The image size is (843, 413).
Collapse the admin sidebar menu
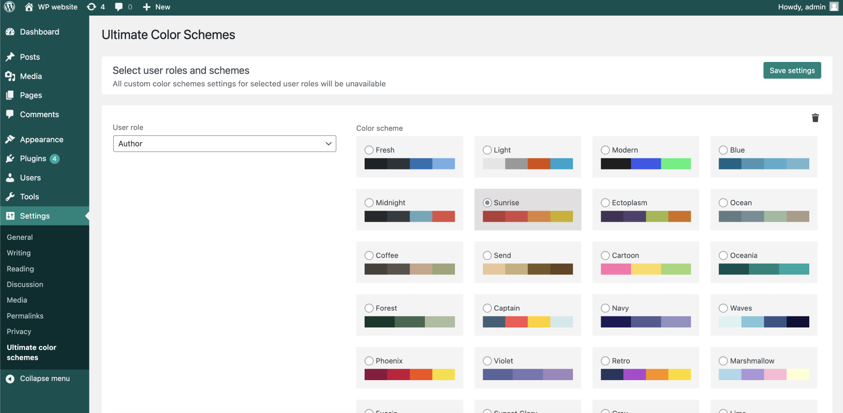pos(38,378)
